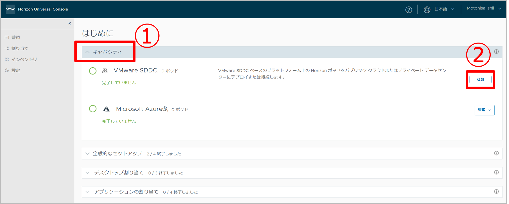Collapse the キャパシティ section chevron
509x204 pixels.
coord(87,52)
